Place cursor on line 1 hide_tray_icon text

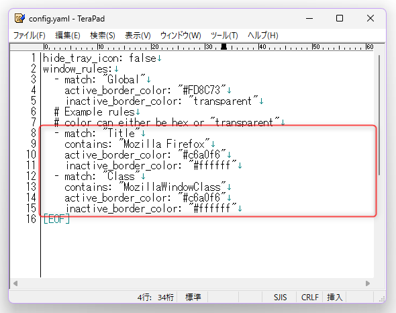point(83,58)
